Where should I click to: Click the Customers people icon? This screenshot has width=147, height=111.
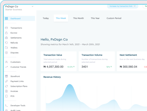[x=6, y=62]
